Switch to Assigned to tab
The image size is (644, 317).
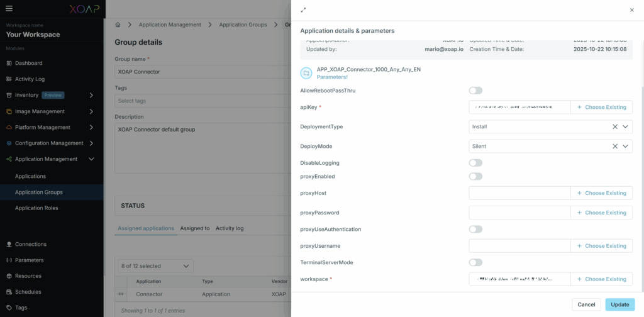tap(195, 228)
